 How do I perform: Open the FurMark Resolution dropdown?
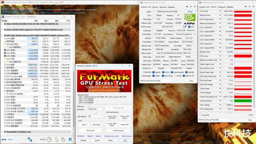[x=96, y=109]
